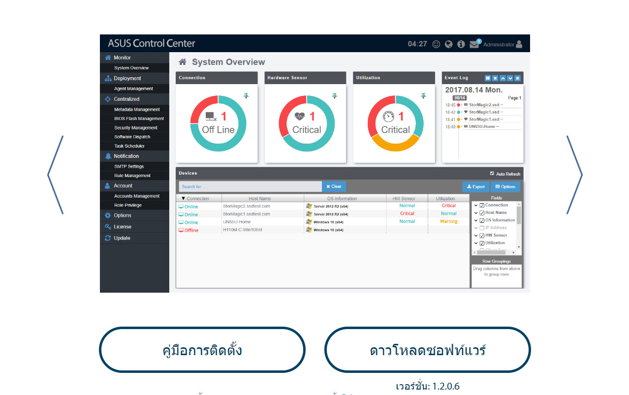Click the red segment of Connection donut chart

(x=201, y=107)
